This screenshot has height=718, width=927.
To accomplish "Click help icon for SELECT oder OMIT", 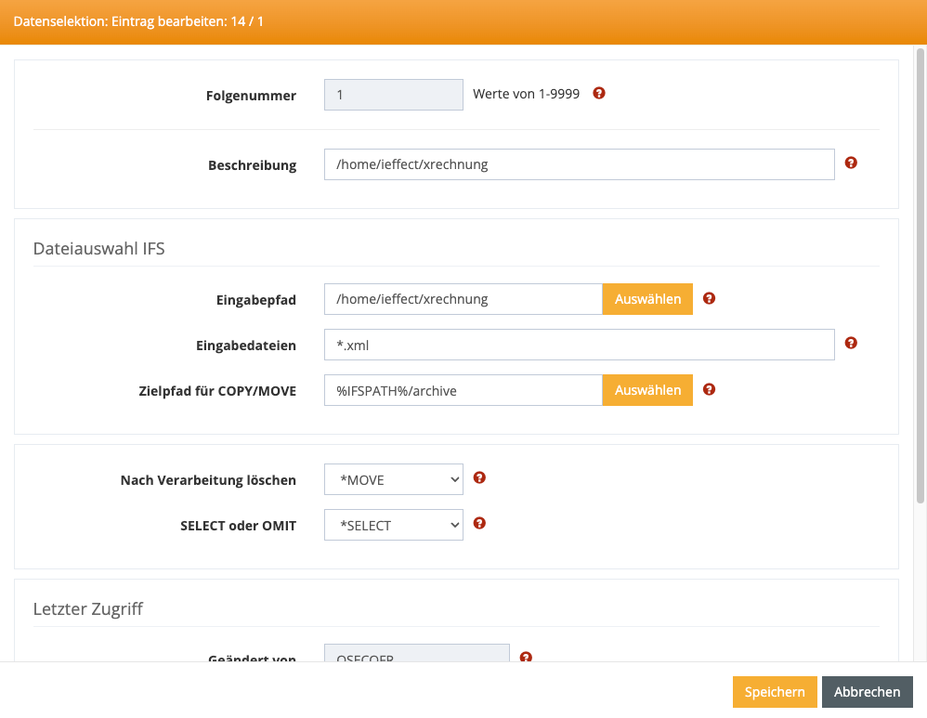I will coord(479,523).
